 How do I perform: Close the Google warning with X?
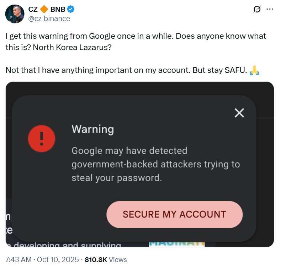coord(239,113)
